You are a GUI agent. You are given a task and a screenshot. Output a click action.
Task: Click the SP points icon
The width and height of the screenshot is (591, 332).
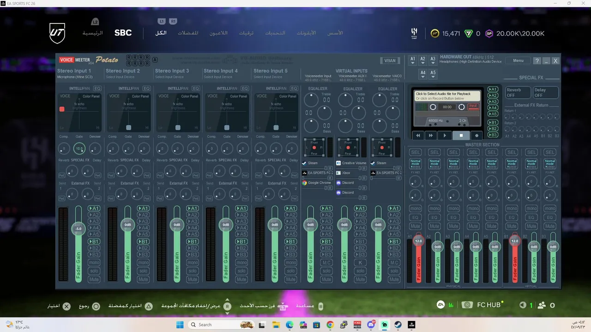(x=489, y=33)
